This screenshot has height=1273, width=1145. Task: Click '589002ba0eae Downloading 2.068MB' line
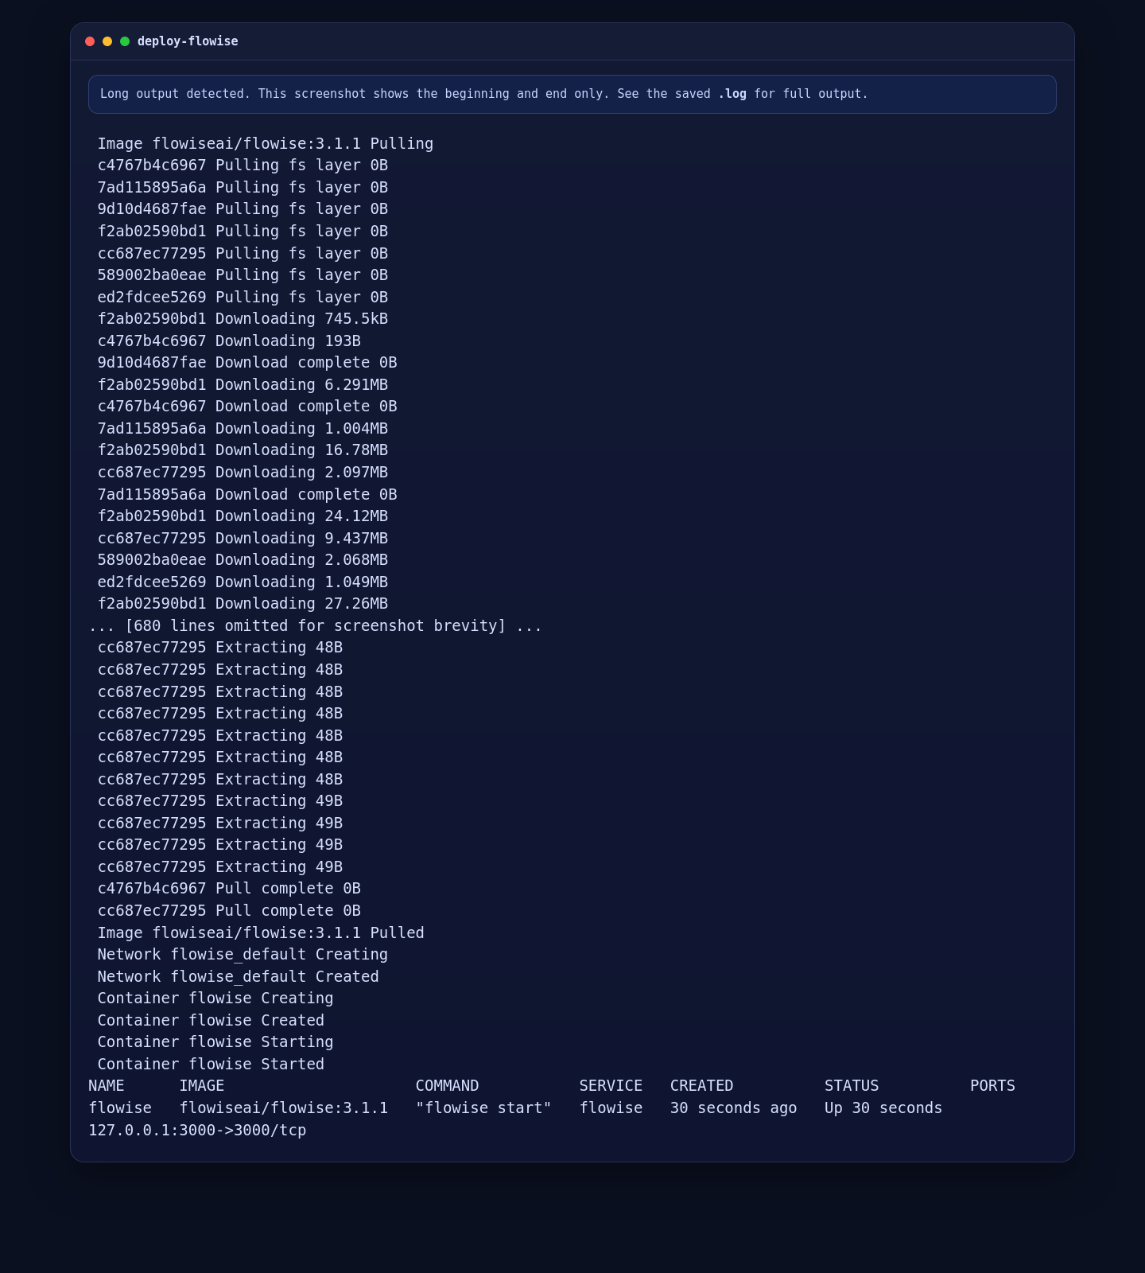point(243,560)
